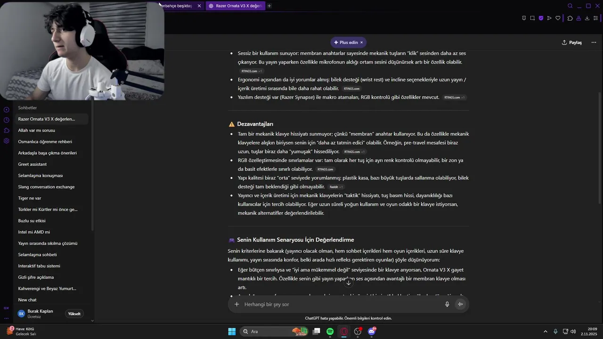
Task: Open Task View on the taskbar
Action: click(x=317, y=331)
